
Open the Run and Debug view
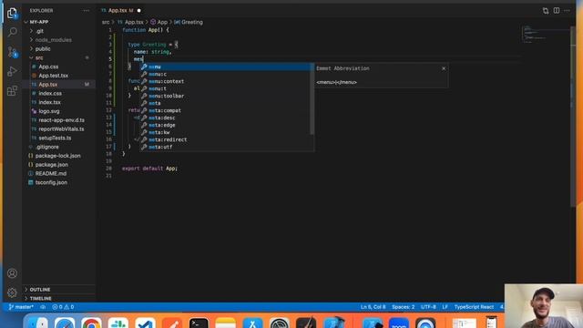tap(12, 71)
